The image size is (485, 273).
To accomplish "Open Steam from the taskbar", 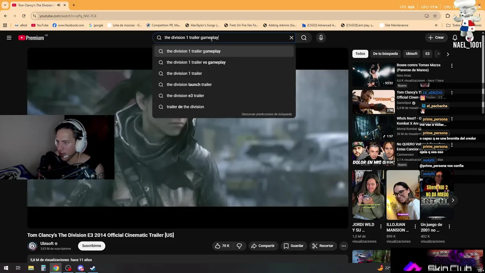I will coord(92,268).
